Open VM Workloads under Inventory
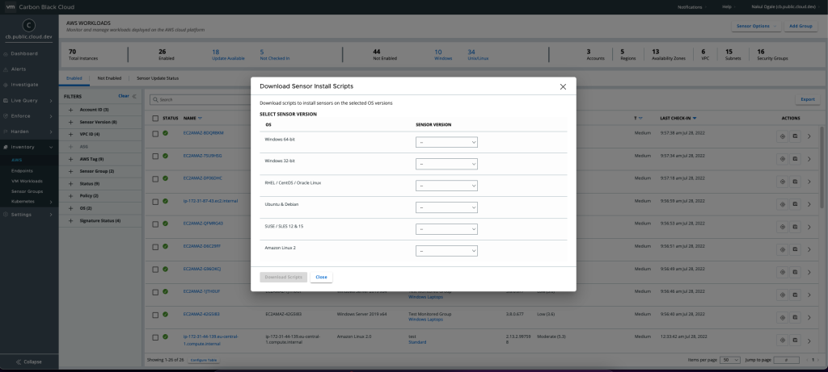 27,181
